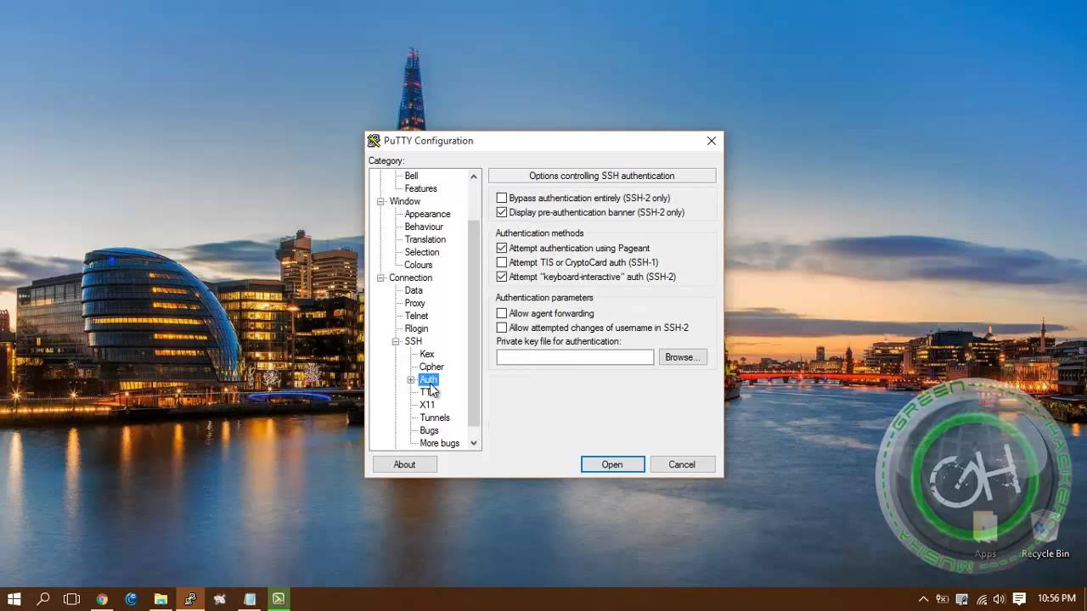Open taskbar search magnifier
Viewport: 1087px width, 611px height.
(x=43, y=599)
